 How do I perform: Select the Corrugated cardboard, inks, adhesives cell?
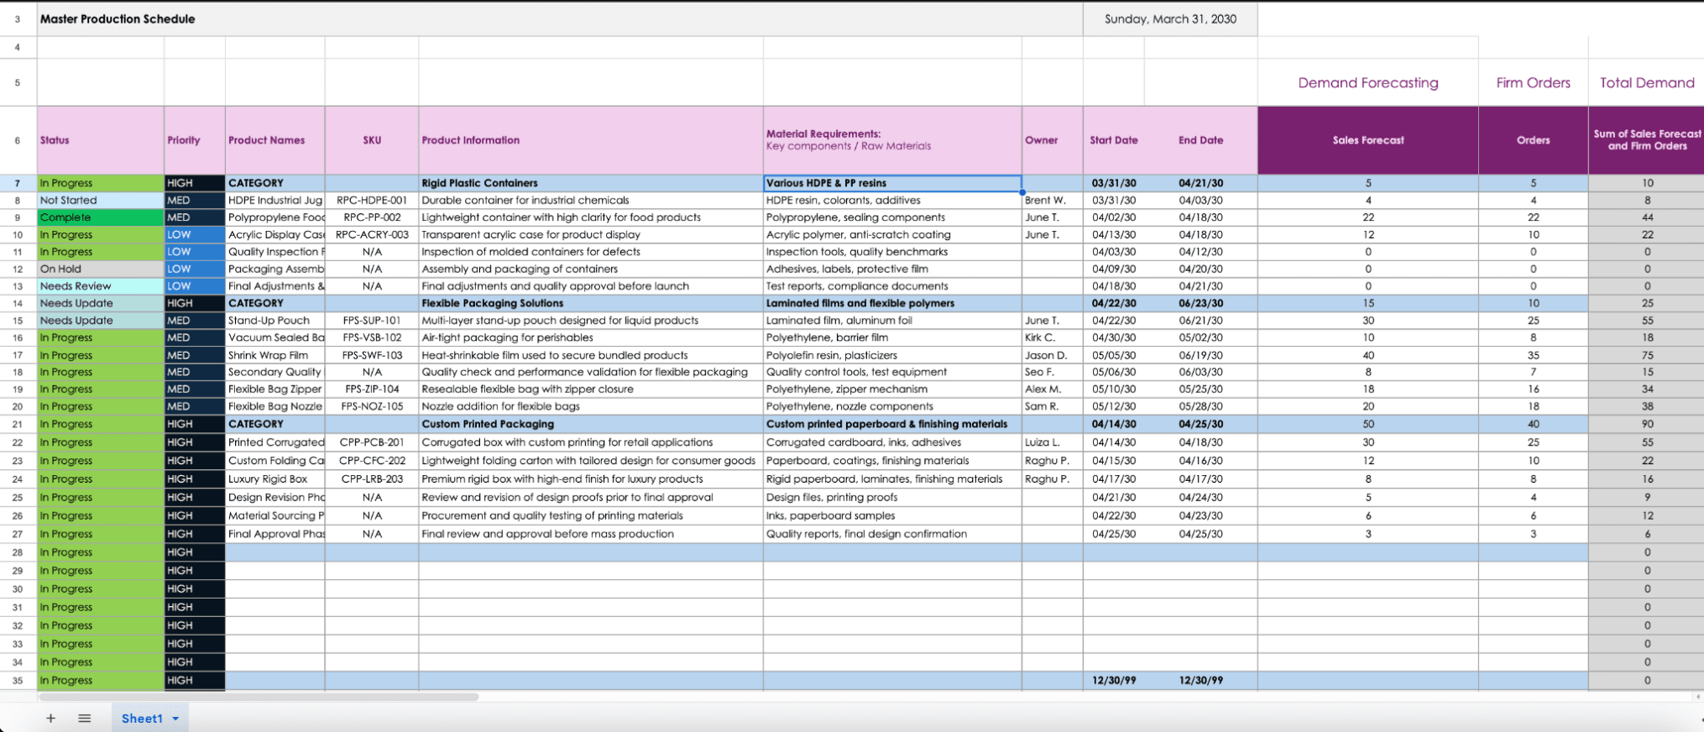(892, 442)
